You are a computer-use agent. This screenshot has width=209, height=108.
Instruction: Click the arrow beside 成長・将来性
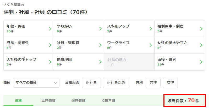click(x=50, y=45)
